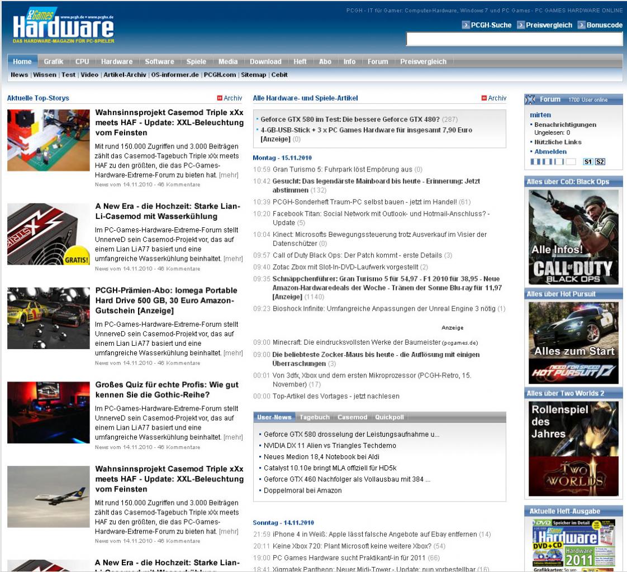
Task: Open the Sitemap submenu link
Action: (x=254, y=75)
